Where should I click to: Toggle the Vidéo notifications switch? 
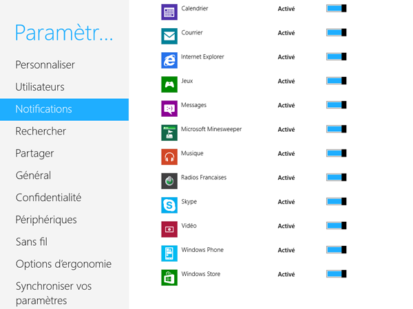336,226
